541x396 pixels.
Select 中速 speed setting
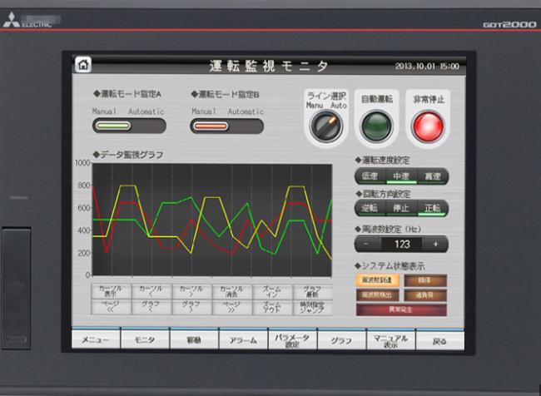click(401, 176)
